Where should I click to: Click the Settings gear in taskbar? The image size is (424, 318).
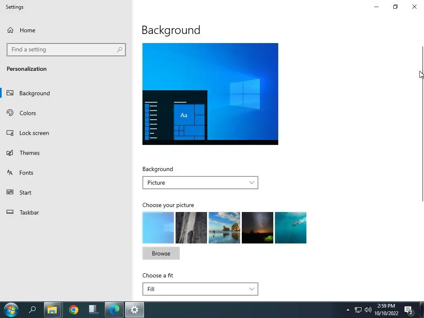coord(135,310)
